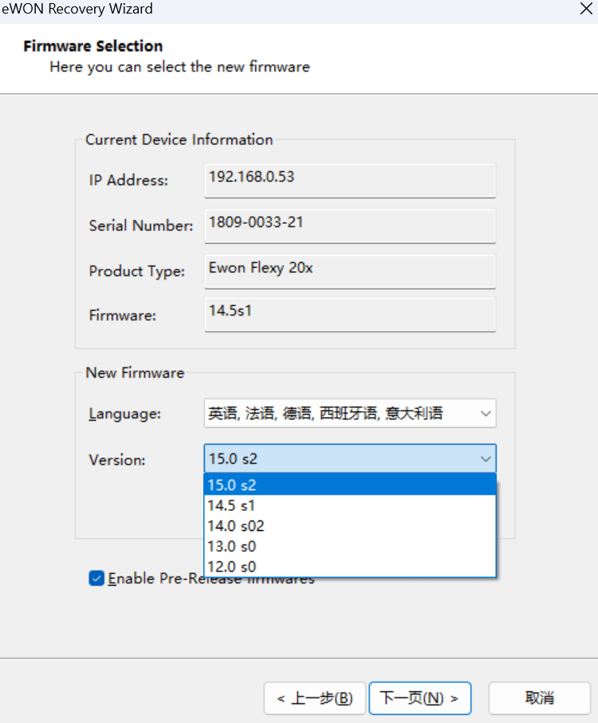Viewport: 598px width, 723px height.
Task: Go back with 上一步(B) button
Action: pos(315,698)
